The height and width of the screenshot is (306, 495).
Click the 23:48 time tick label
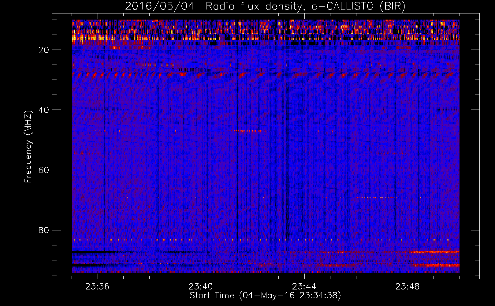(408, 287)
